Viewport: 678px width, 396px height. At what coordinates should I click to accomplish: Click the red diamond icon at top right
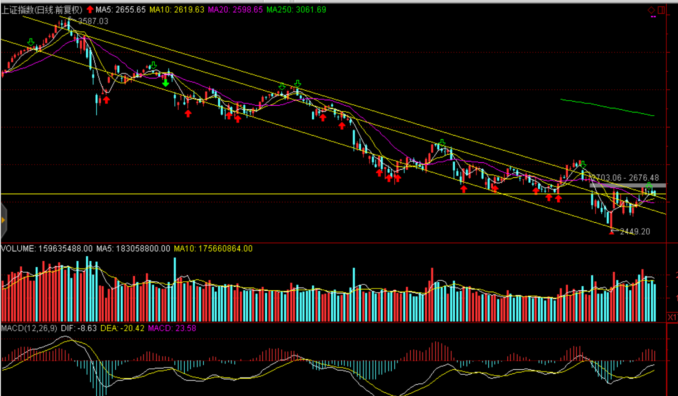coord(651,10)
